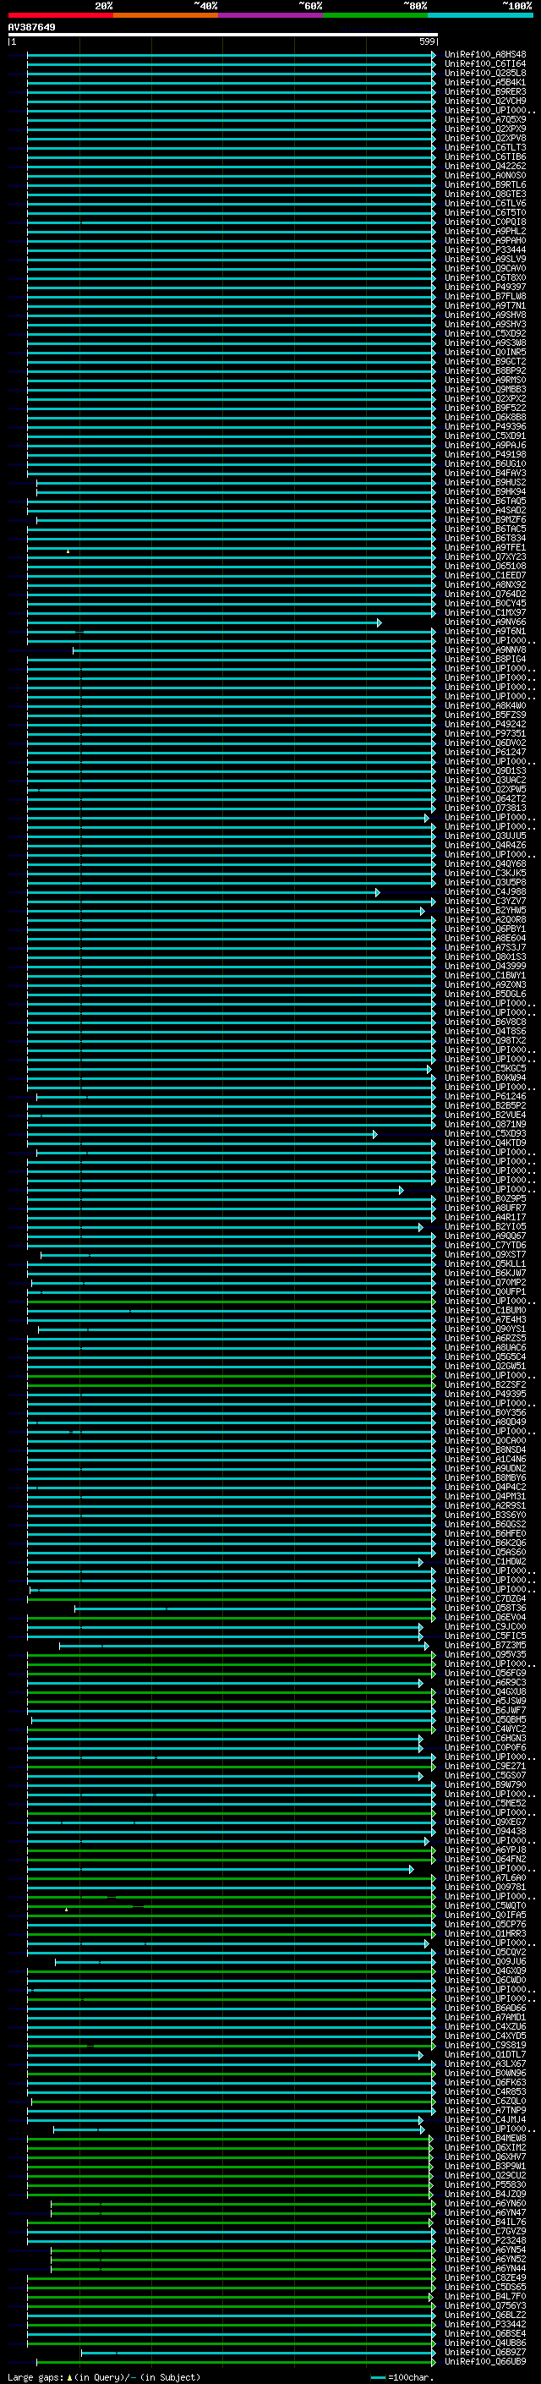Click hit label UniRef100_Q9XST7
541x2384 pixels.
(x=484, y=1255)
